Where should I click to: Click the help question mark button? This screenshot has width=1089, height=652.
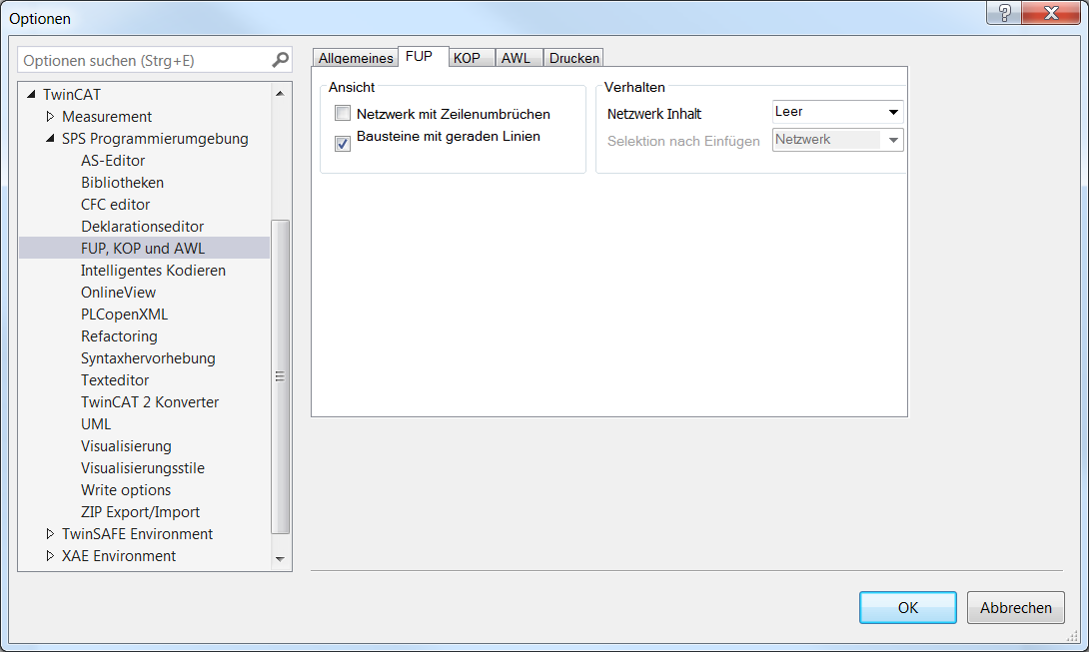[x=1004, y=13]
